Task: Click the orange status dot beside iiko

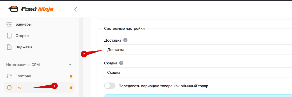Action: 71,88
